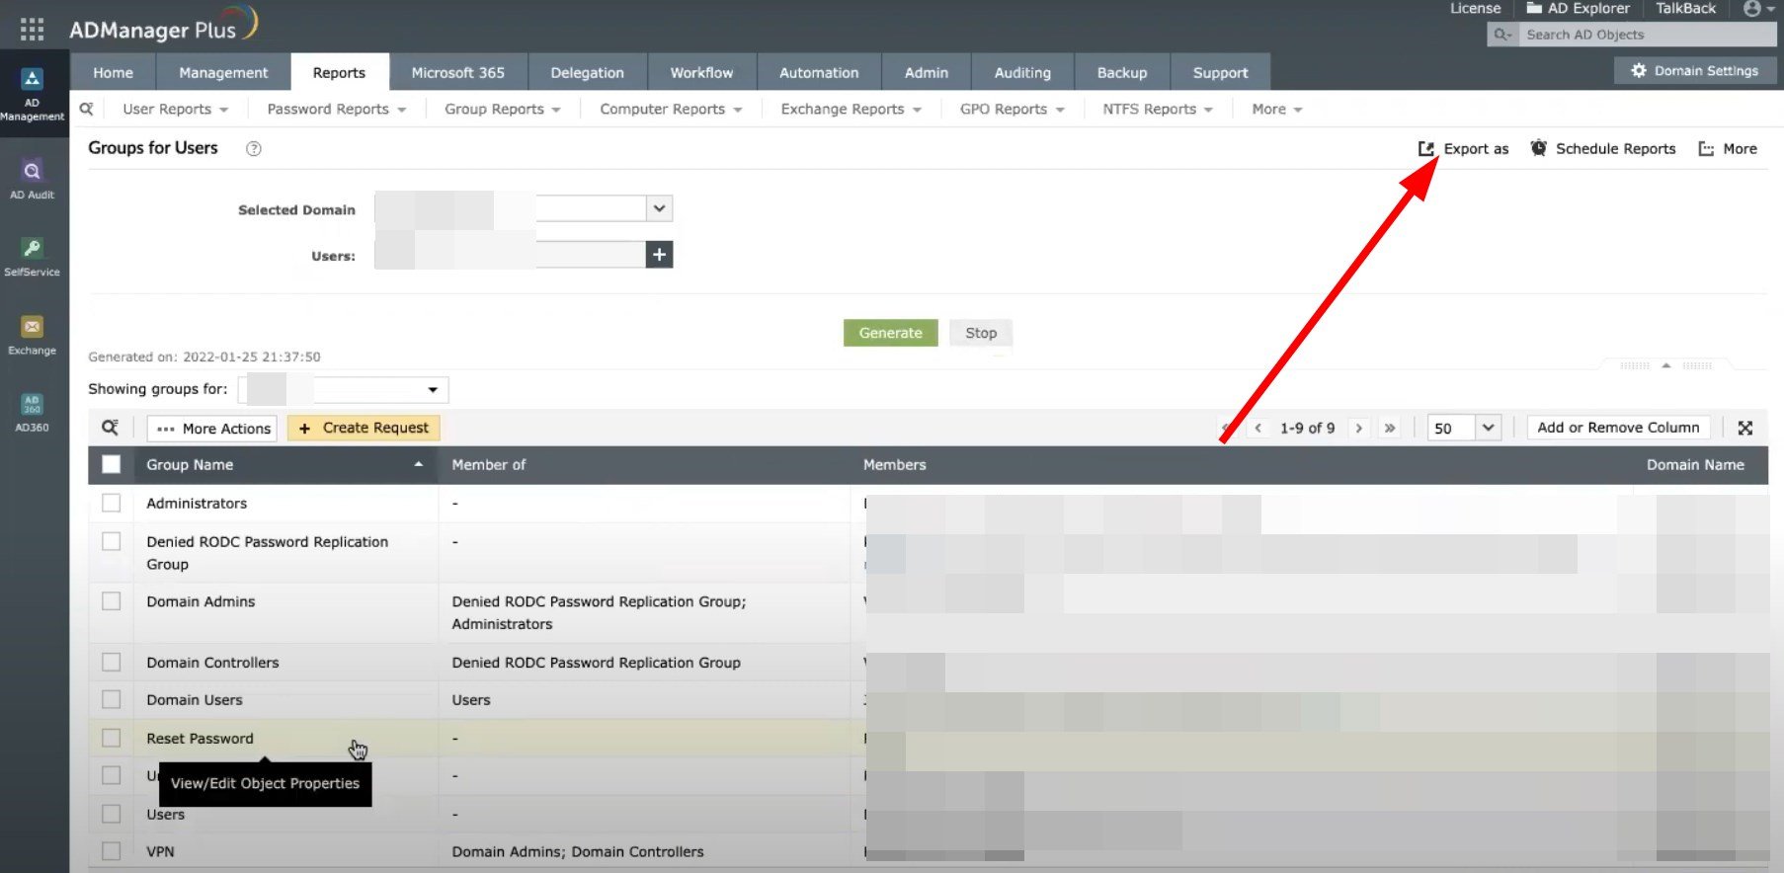The image size is (1784, 873).
Task: Click the AD Explorer folder icon
Action: 1534,8
